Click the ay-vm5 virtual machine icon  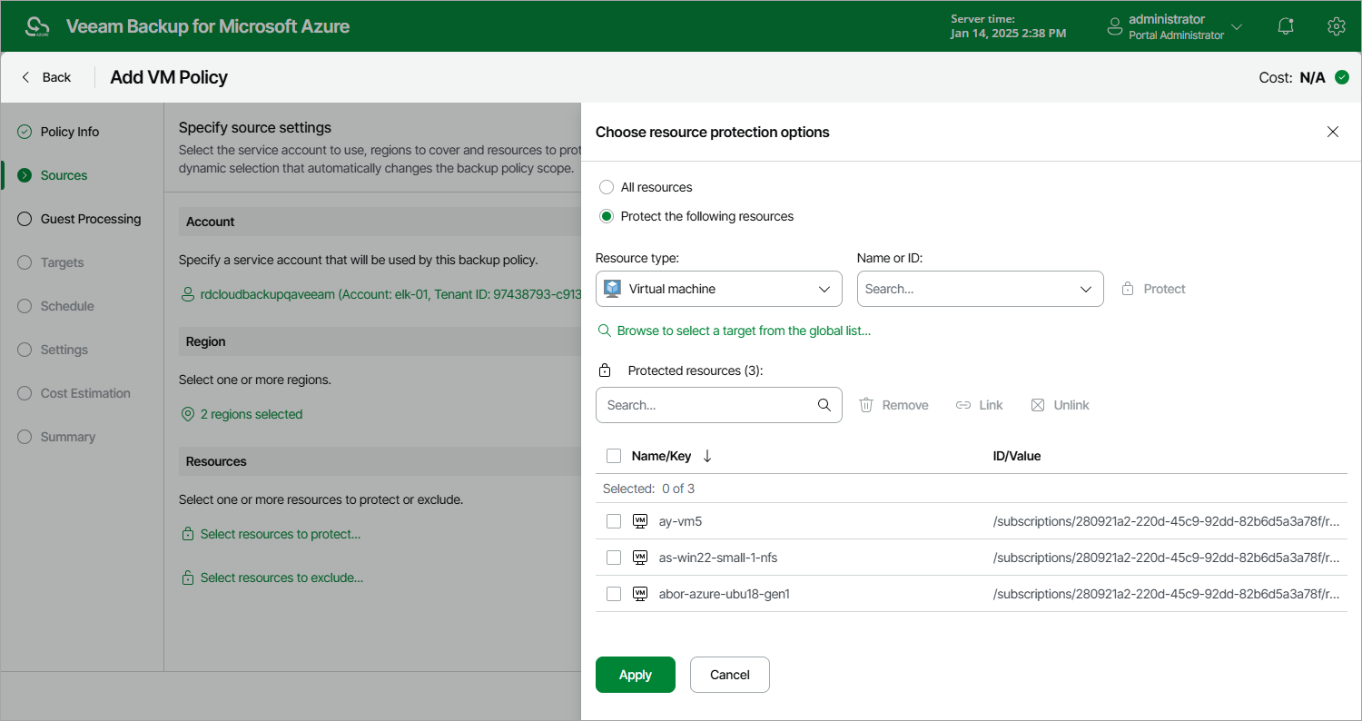640,521
